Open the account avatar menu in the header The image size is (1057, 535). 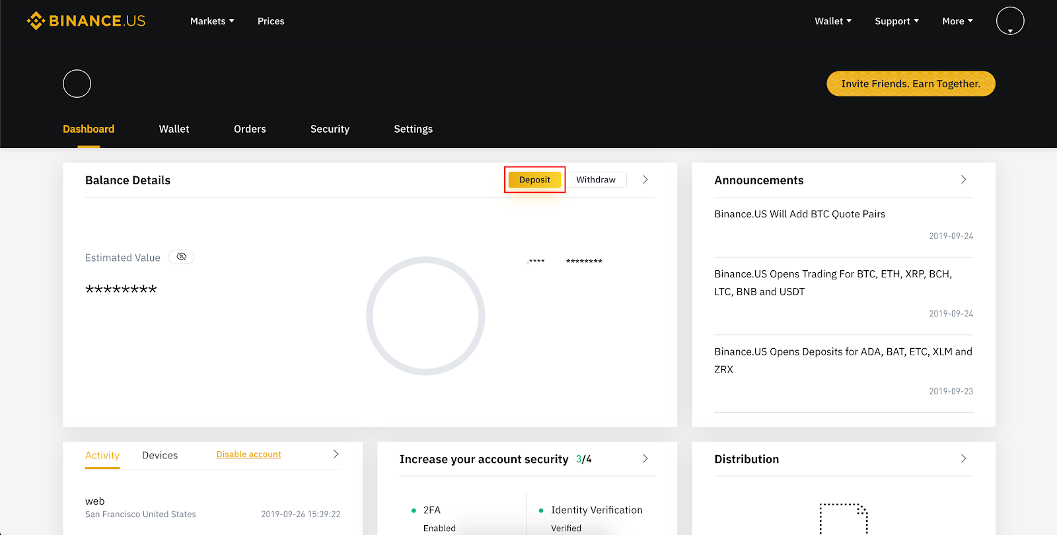pos(1010,20)
